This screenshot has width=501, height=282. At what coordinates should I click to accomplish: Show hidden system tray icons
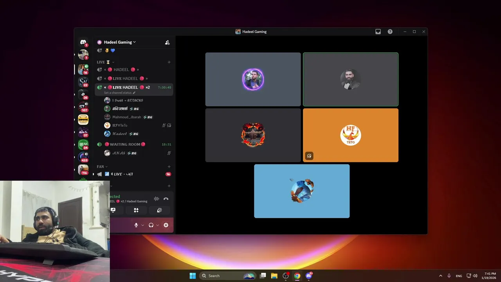pos(441,276)
